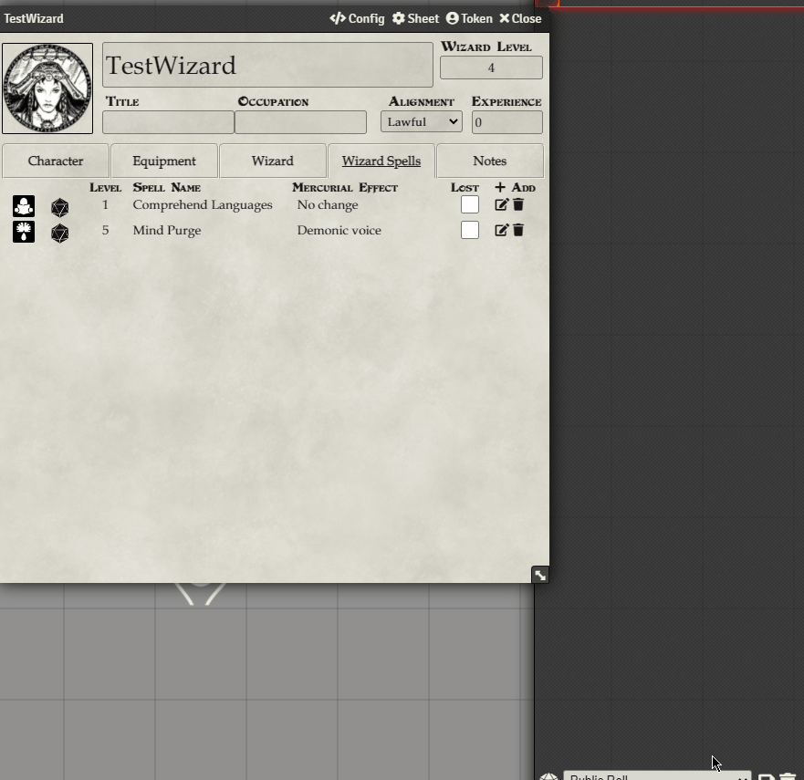Viewport: 804px width, 780px height.
Task: Edit the Comprehend Languages spell entry
Action: [x=502, y=204]
